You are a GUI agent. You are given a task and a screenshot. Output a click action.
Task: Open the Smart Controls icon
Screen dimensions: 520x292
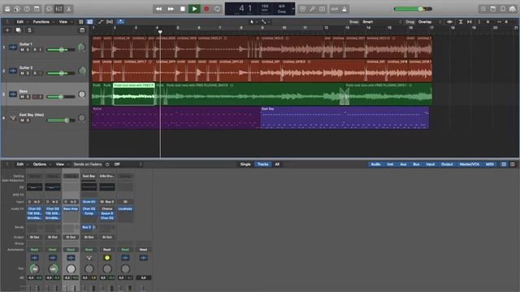point(49,9)
